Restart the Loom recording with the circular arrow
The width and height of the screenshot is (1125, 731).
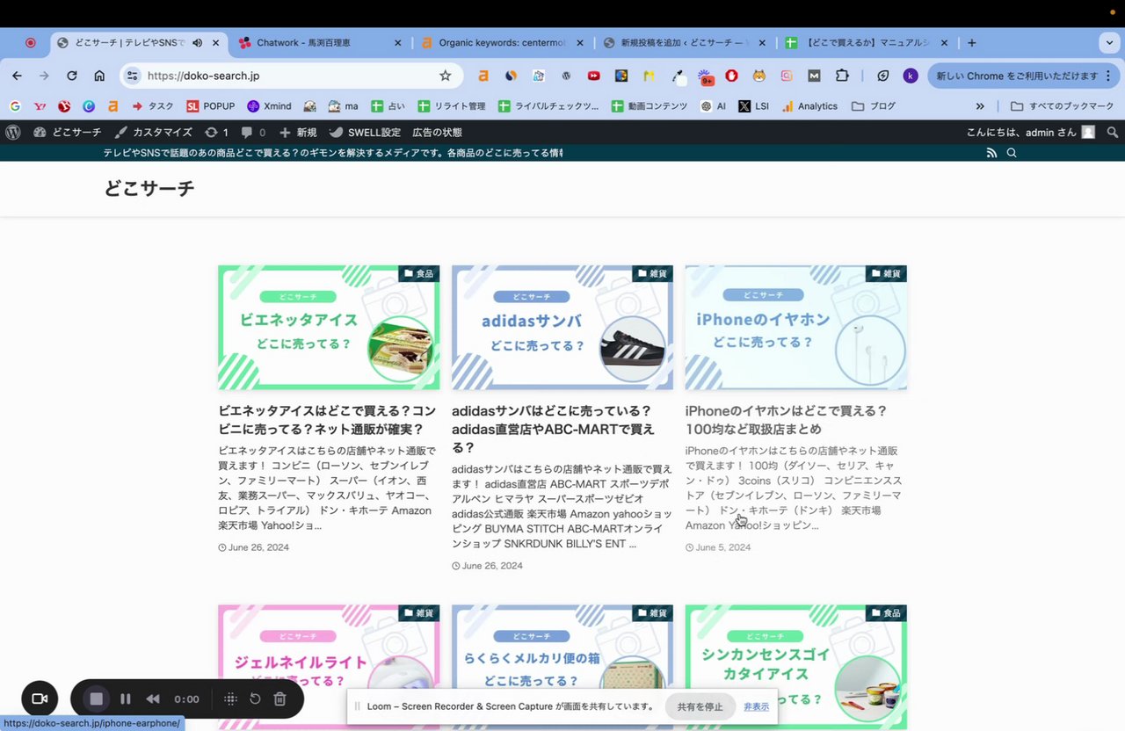point(255,699)
